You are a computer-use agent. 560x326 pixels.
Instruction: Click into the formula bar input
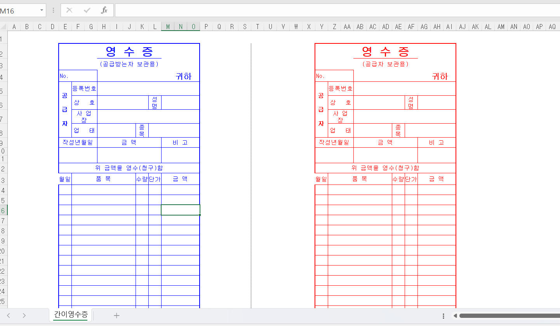pyautogui.click(x=337, y=10)
